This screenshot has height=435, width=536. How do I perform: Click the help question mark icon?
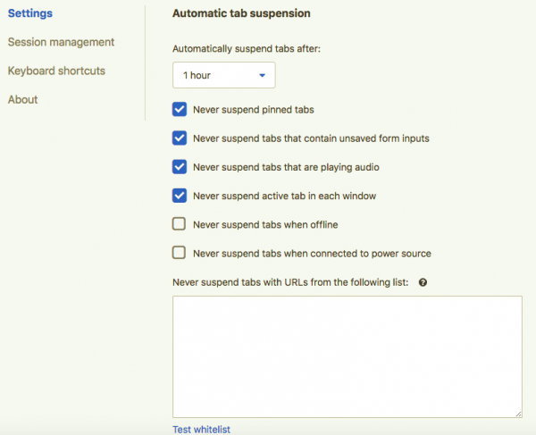point(423,282)
